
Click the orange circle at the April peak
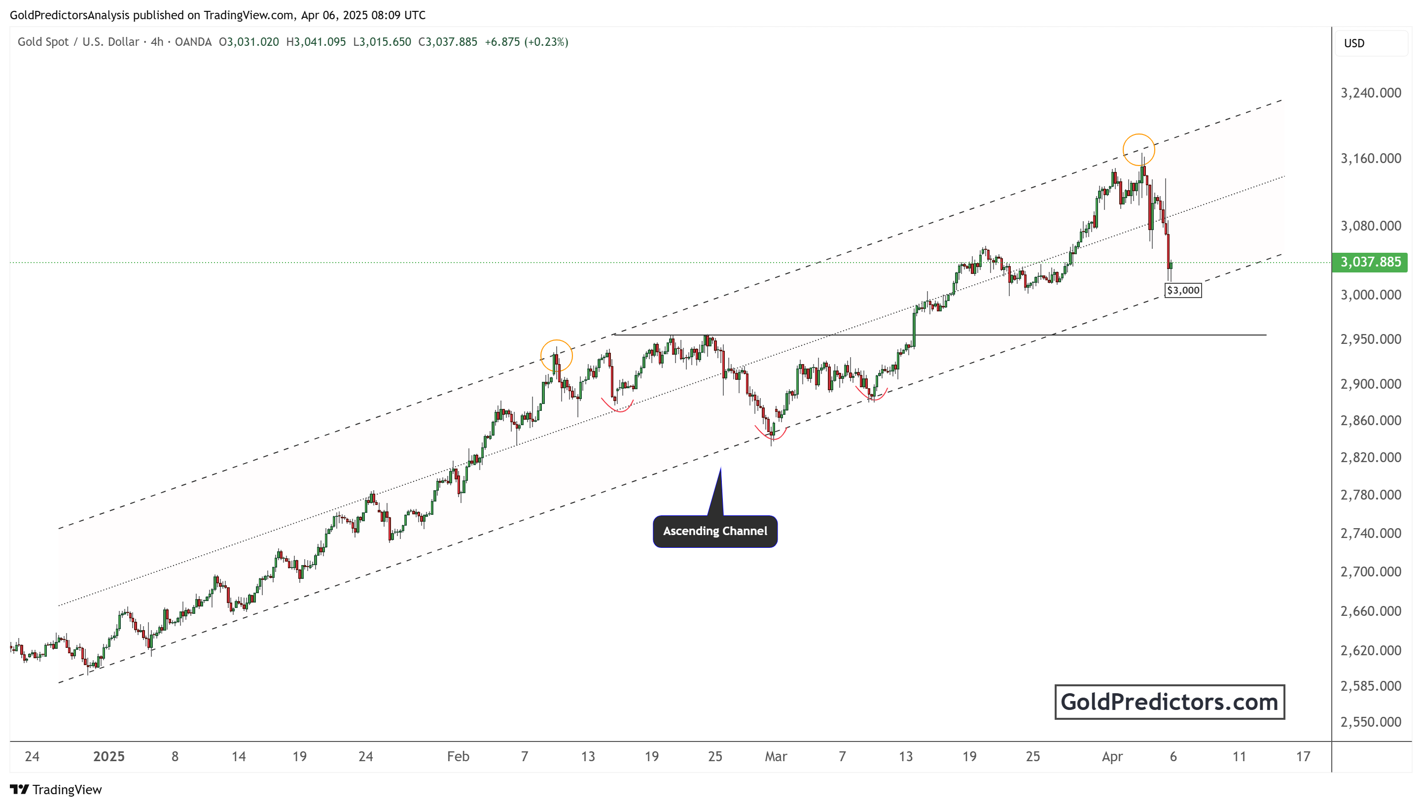pos(1138,150)
